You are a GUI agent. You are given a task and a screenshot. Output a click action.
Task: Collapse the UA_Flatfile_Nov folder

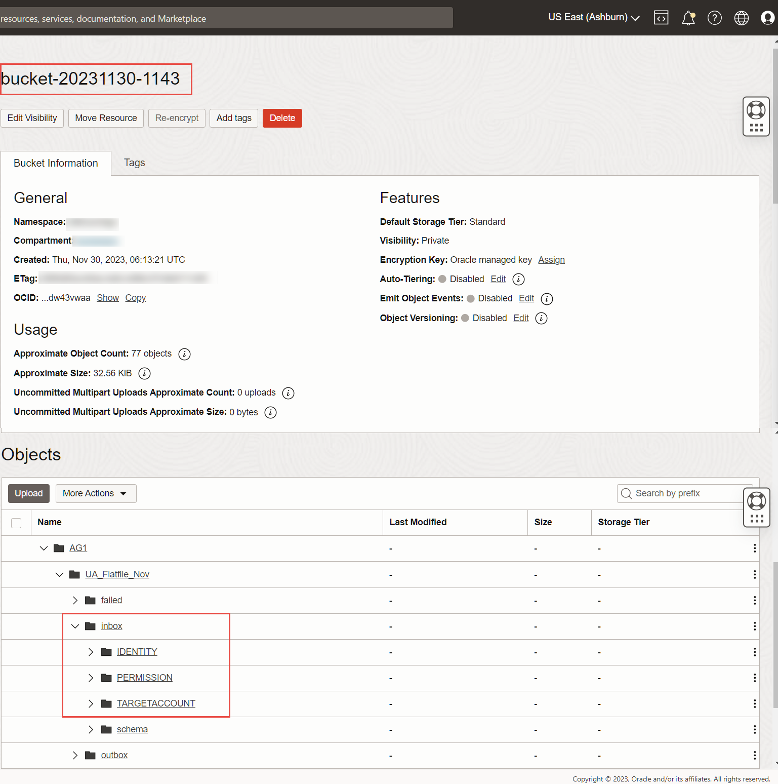[x=60, y=574]
